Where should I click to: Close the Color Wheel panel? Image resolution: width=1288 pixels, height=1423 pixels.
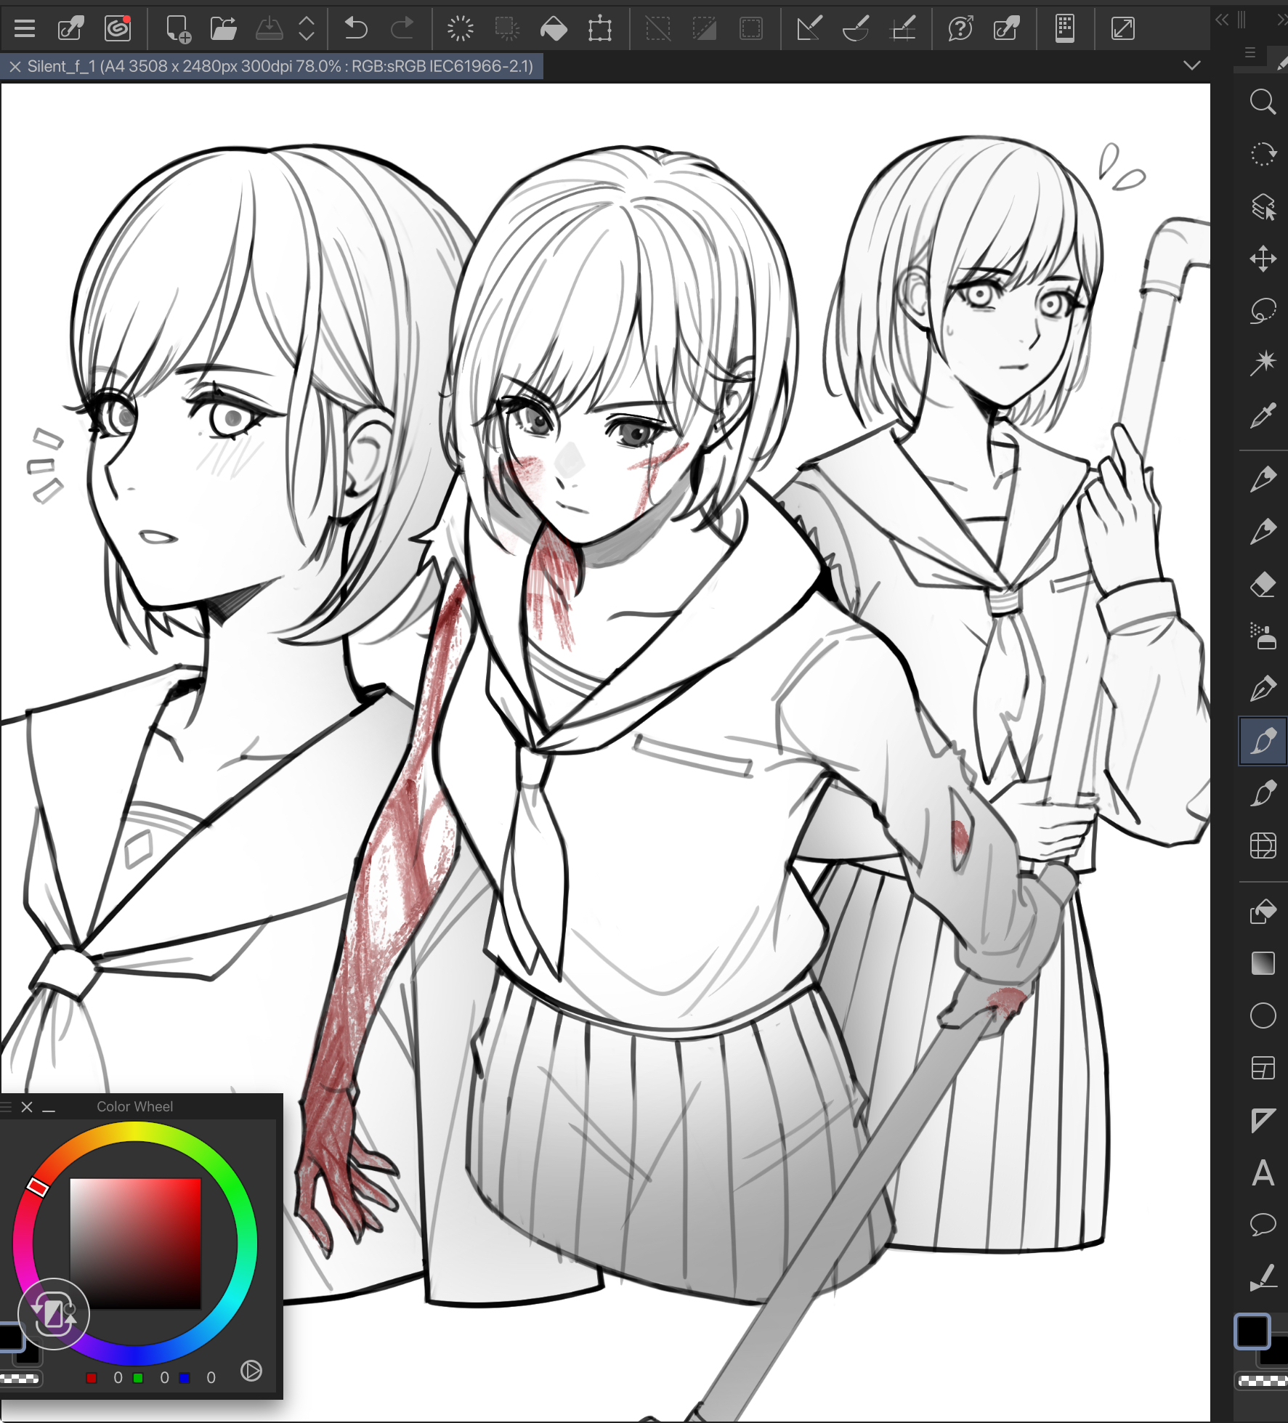pos(27,1107)
